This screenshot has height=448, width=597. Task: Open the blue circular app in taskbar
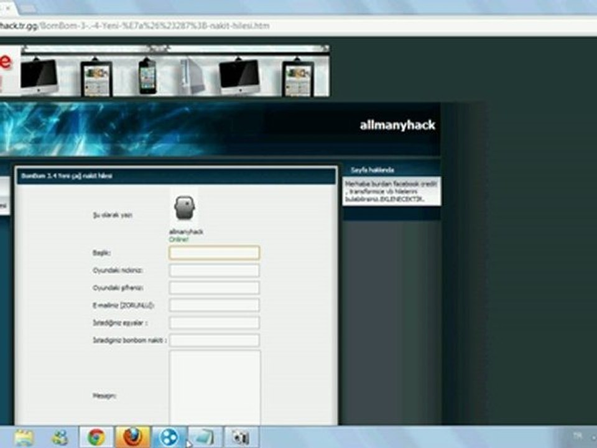coord(169,437)
